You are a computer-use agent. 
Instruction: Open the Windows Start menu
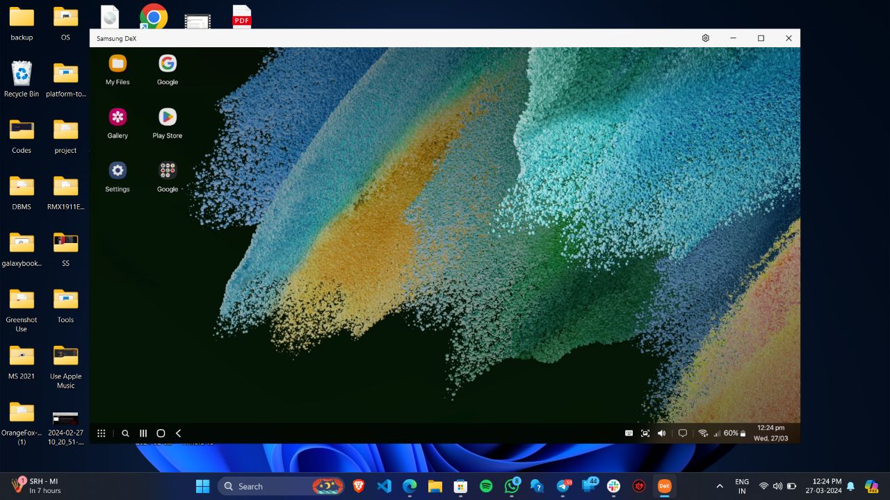click(202, 485)
